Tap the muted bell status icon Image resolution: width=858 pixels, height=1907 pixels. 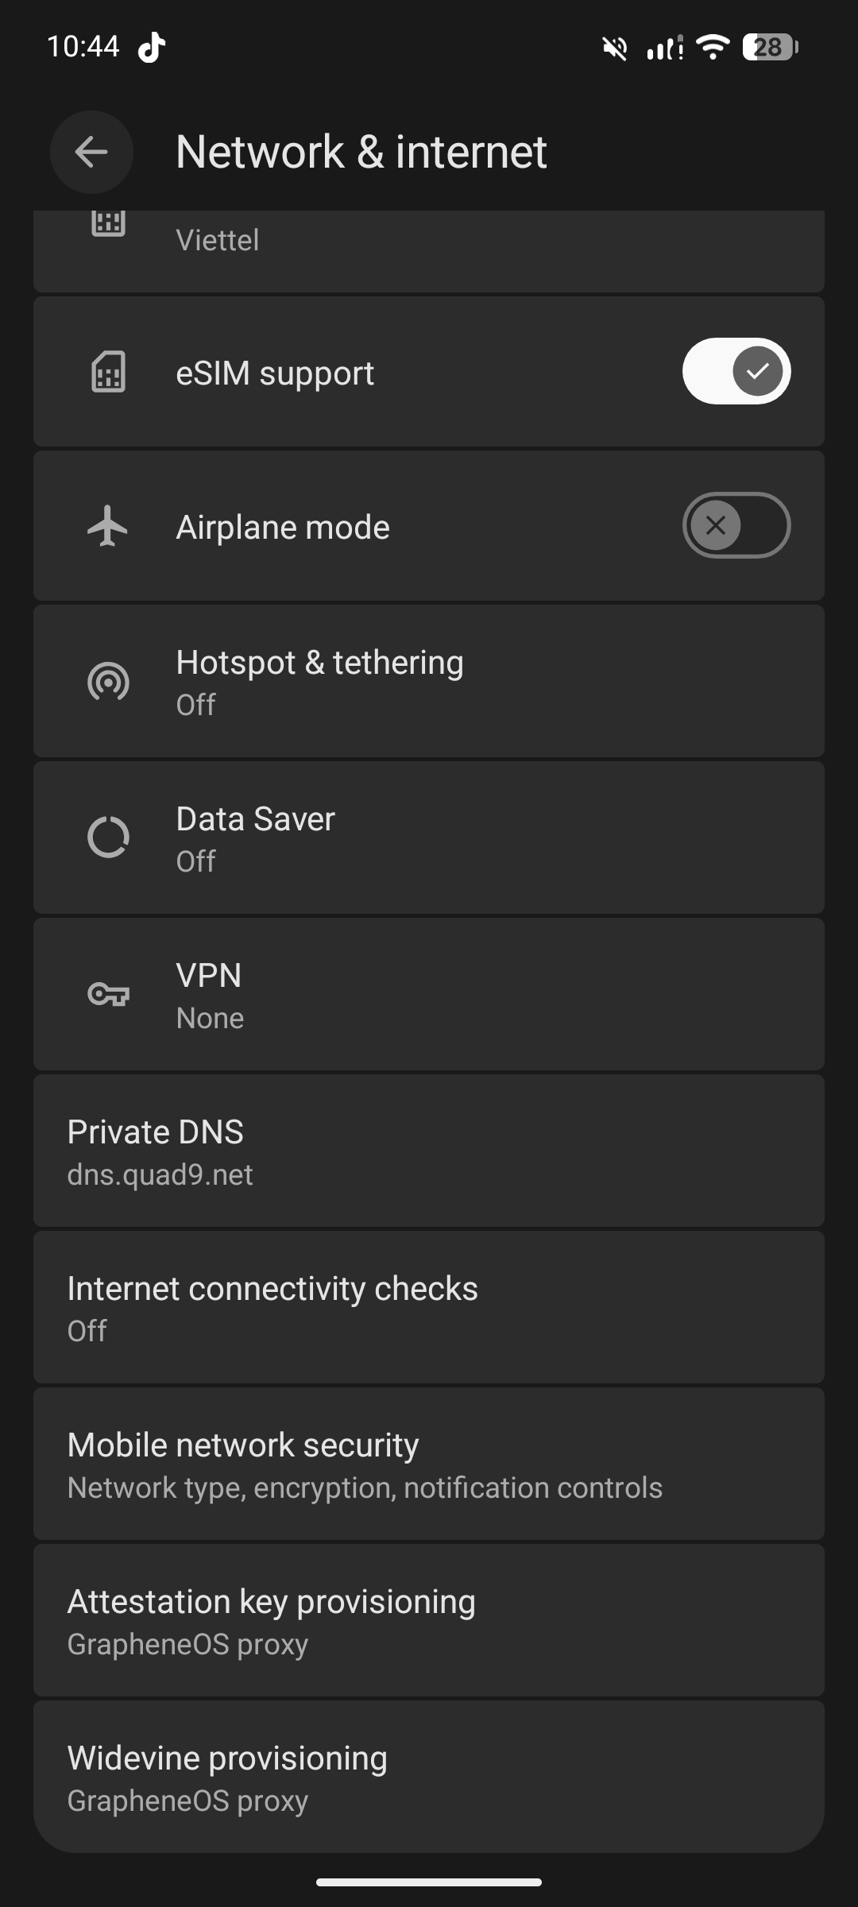614,48
